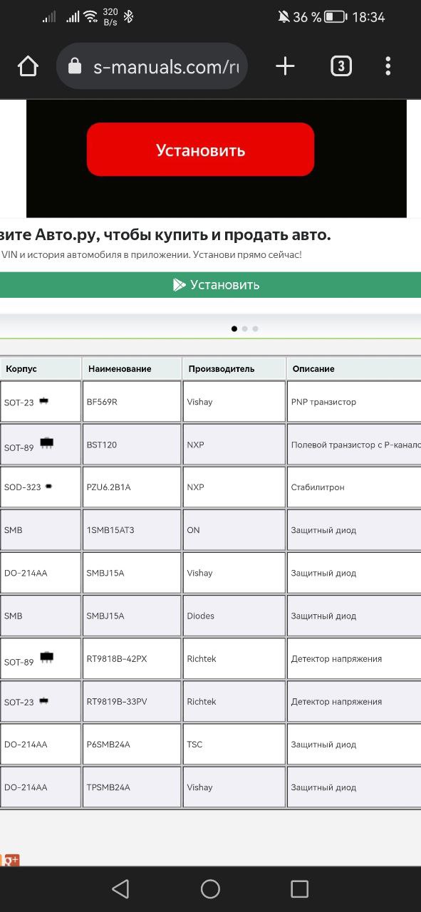Image resolution: width=421 pixels, height=912 pixels.
Task: Select the first carousel dot indicator
Action: point(234,328)
